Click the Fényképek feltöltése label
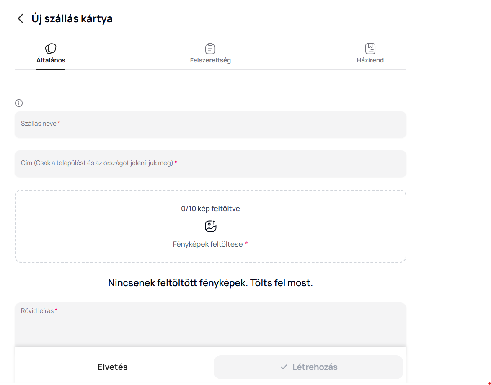491x385 pixels. (208, 244)
